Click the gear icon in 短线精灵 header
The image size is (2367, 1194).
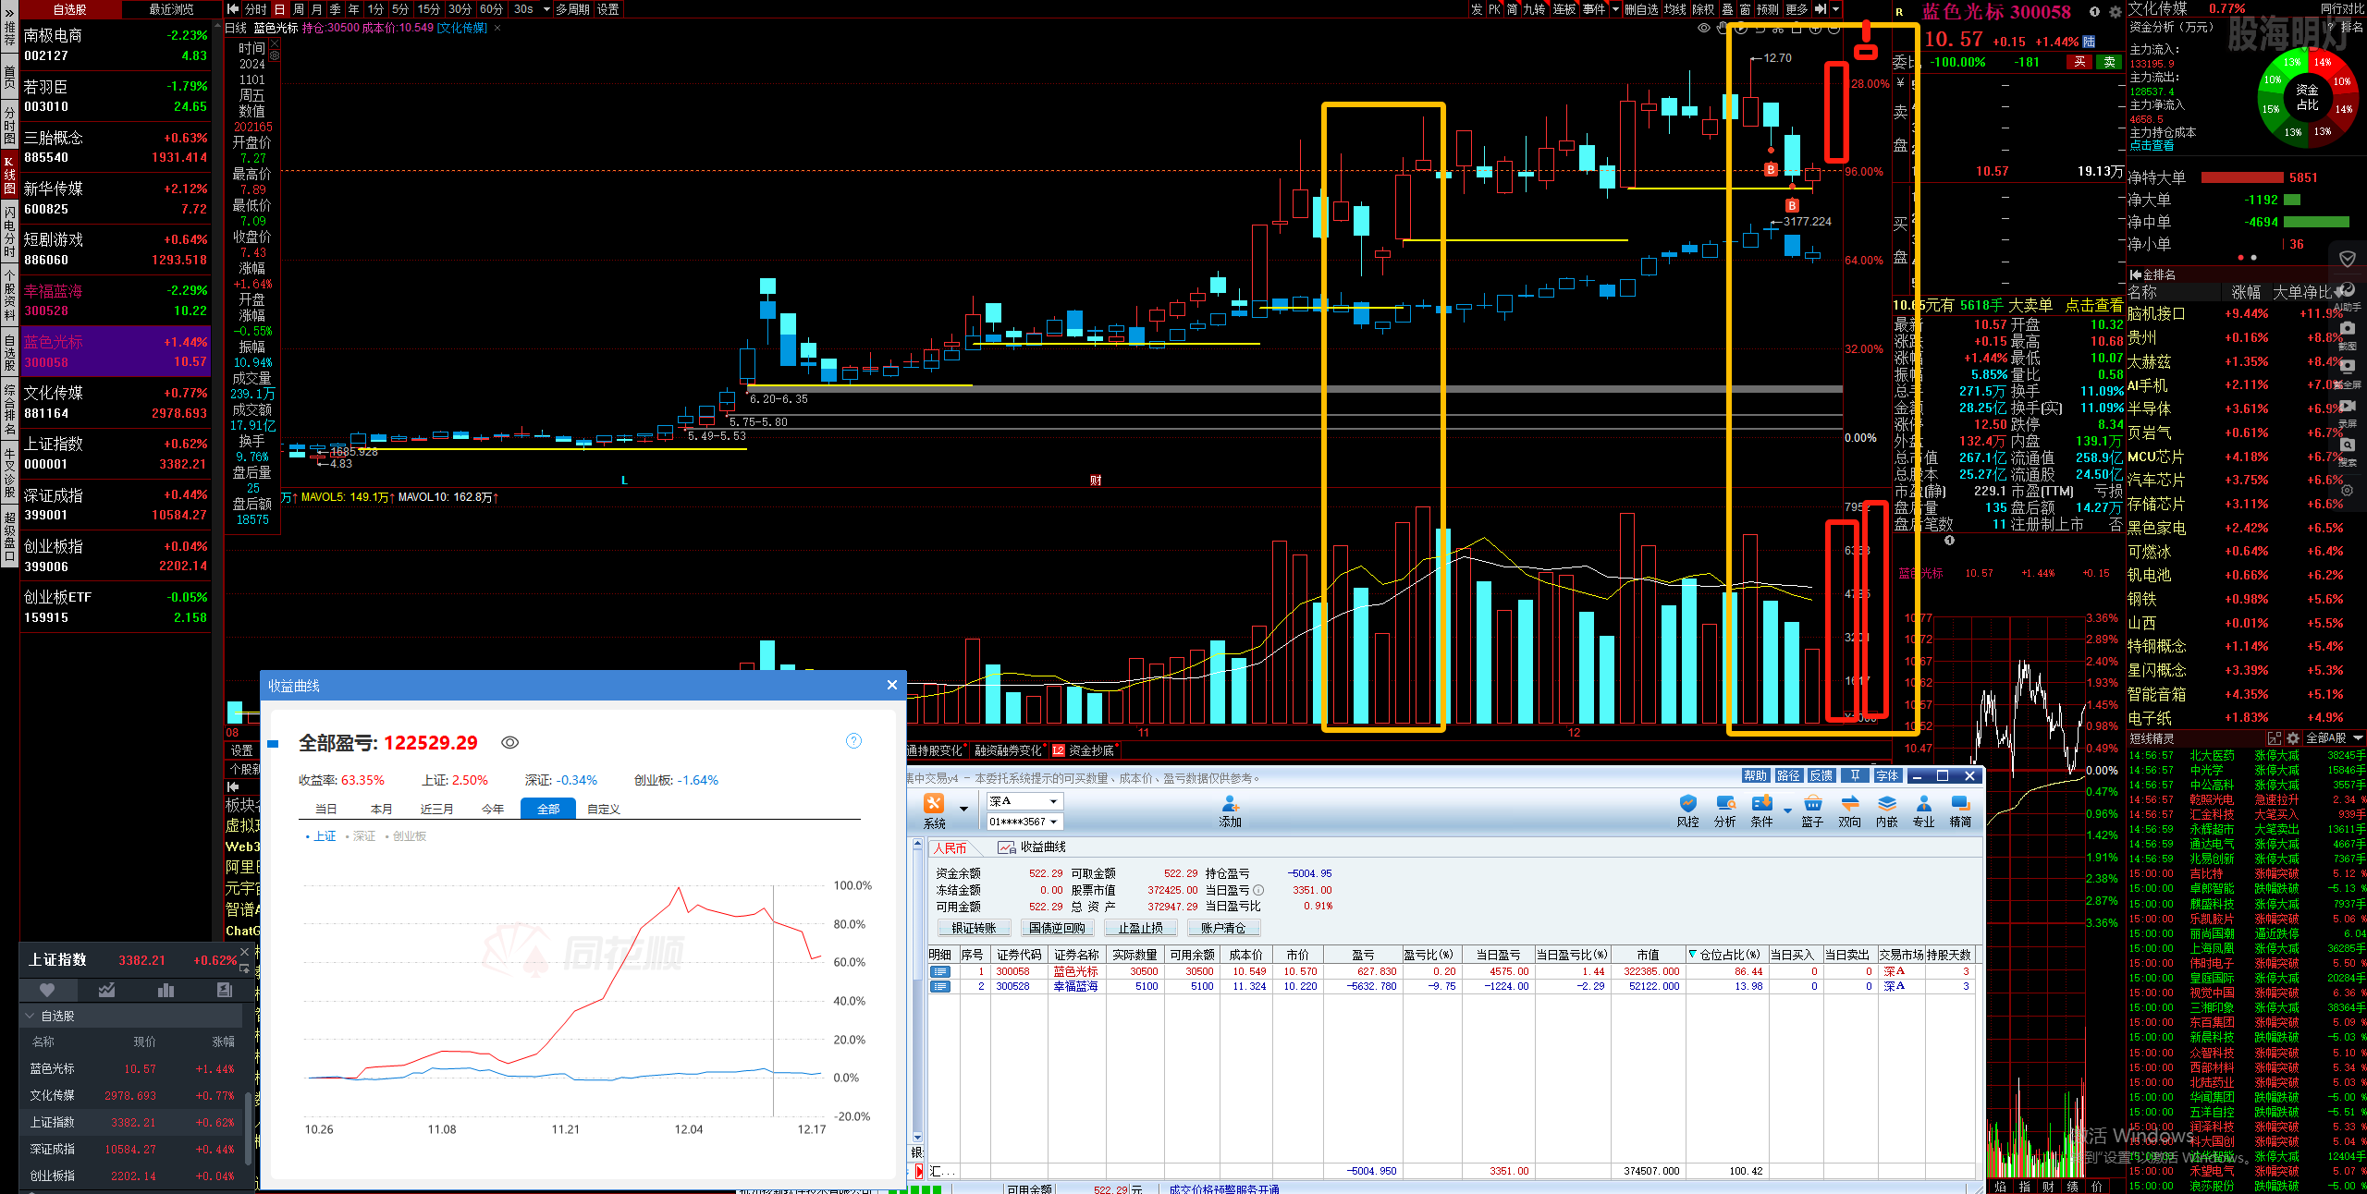2292,738
